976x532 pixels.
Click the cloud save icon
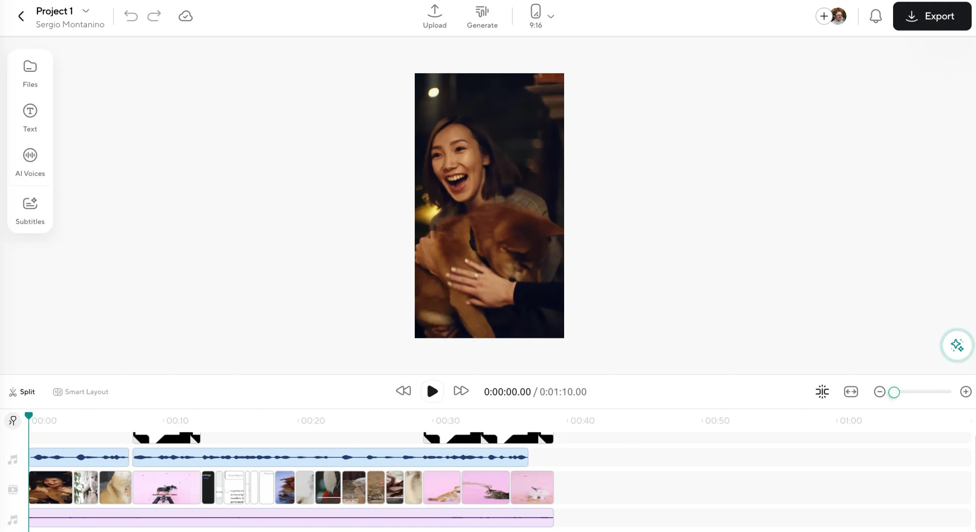coord(185,15)
